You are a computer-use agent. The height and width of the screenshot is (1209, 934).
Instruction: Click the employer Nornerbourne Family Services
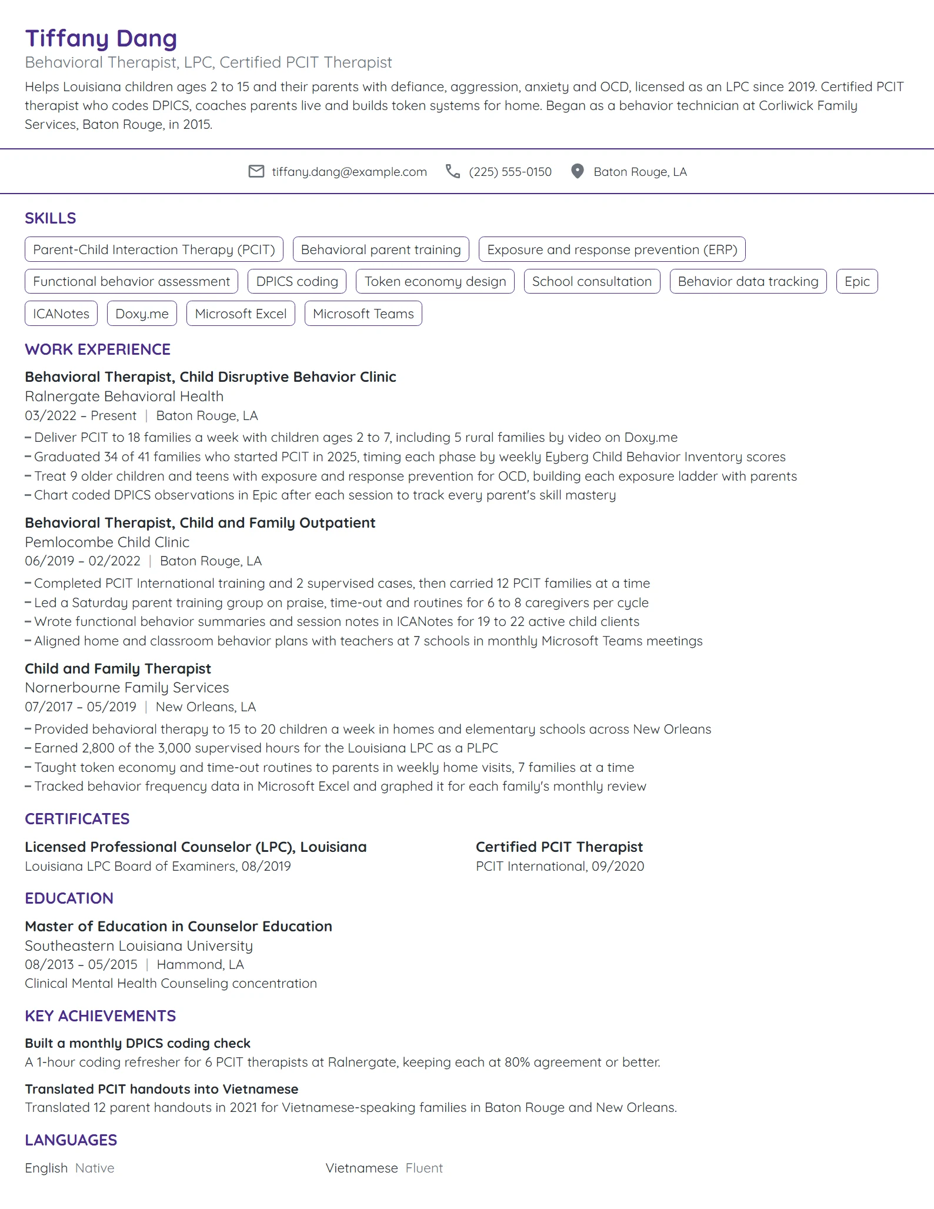tap(127, 688)
